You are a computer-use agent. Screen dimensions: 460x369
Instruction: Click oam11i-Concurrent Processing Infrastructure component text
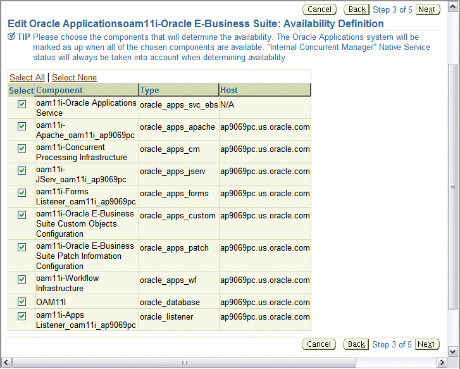pos(82,153)
